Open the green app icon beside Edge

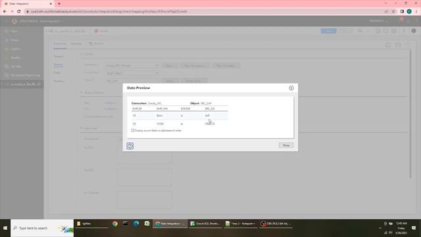tap(147, 224)
